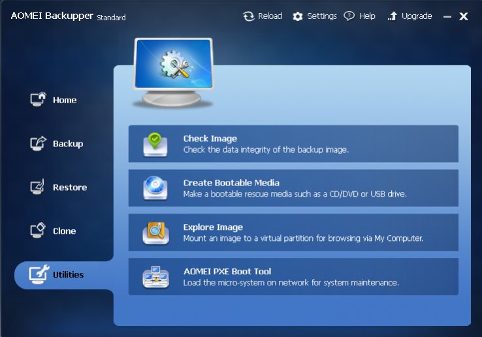Click the Settings gear icon
Viewport: 482px width, 337px height.
[298, 16]
